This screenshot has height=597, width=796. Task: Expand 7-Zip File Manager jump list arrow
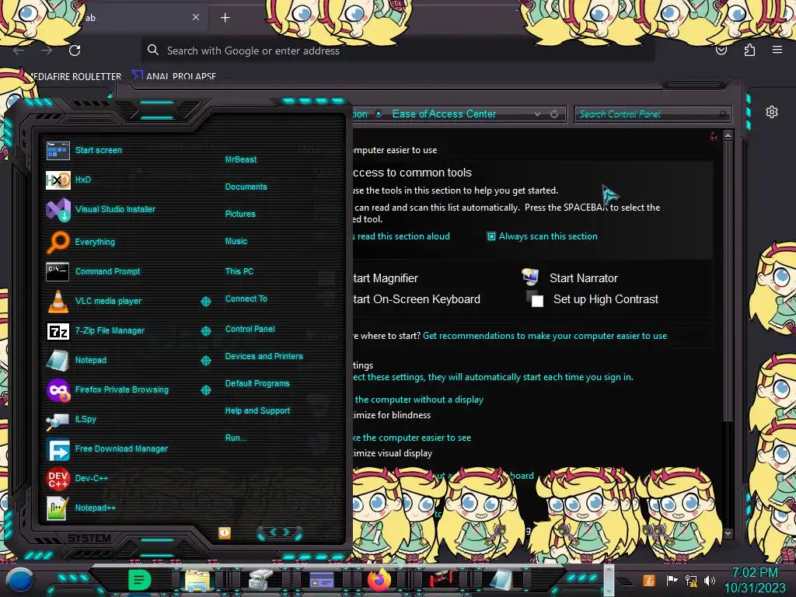(x=205, y=331)
